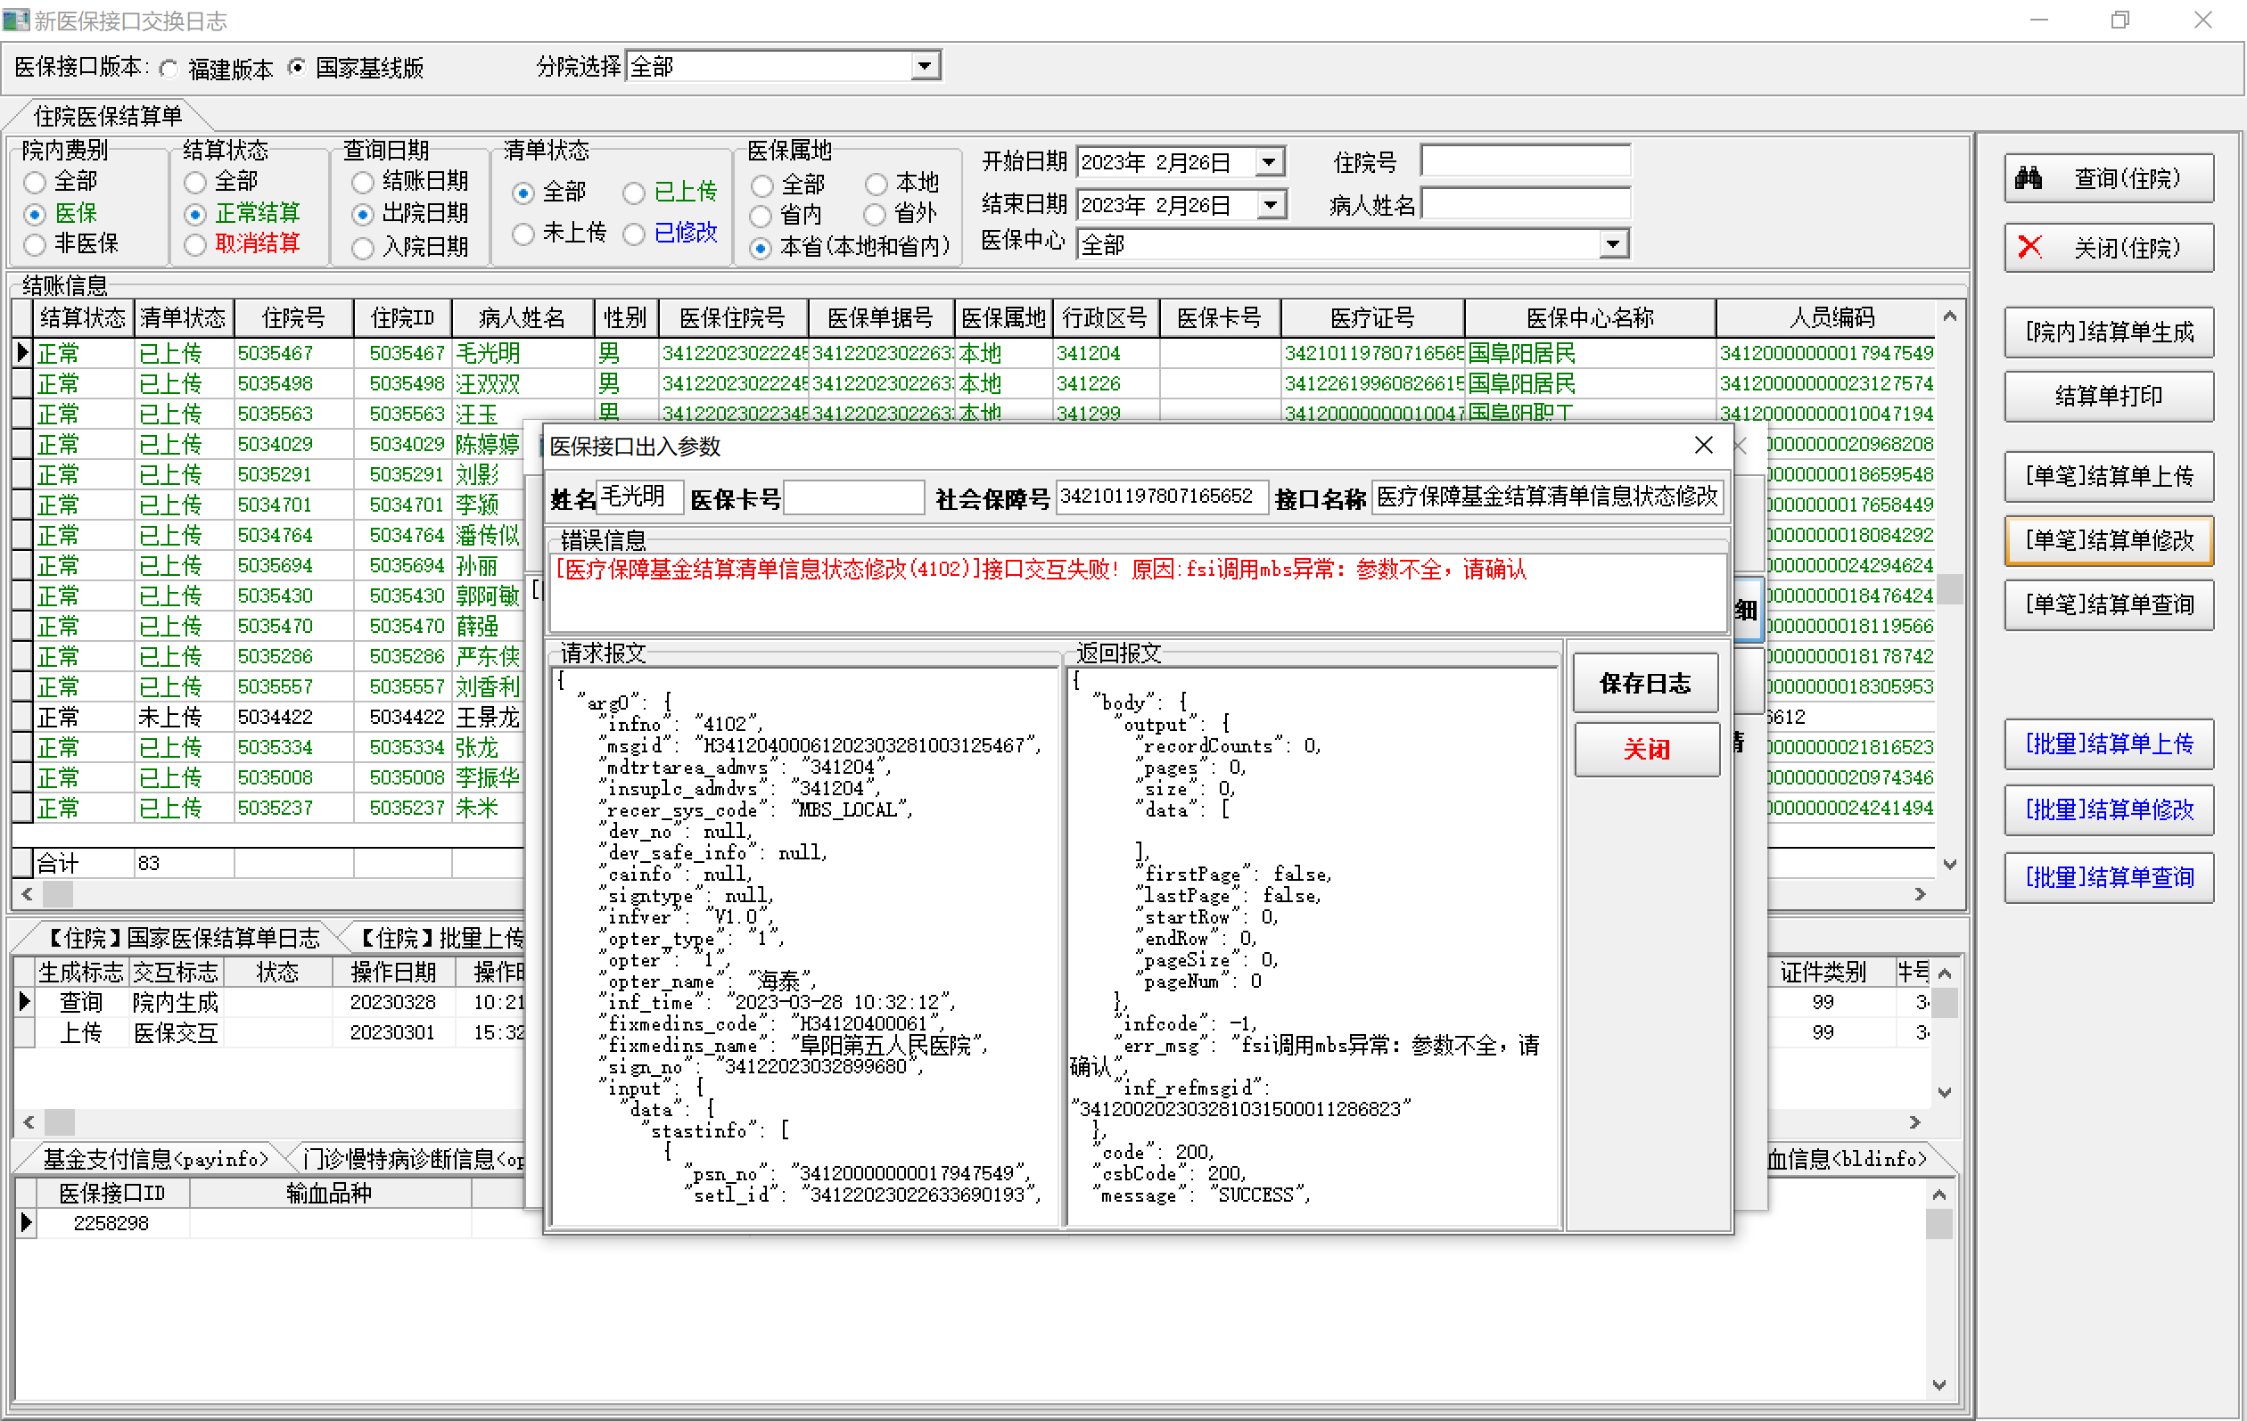Open the 分院选择 dropdown
This screenshot has width=2247, height=1421.
pos(924,66)
